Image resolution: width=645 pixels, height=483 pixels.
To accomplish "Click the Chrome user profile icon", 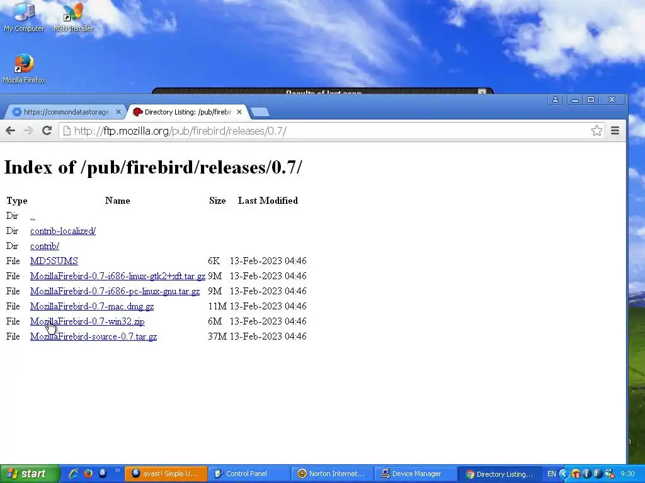I will tap(556, 99).
